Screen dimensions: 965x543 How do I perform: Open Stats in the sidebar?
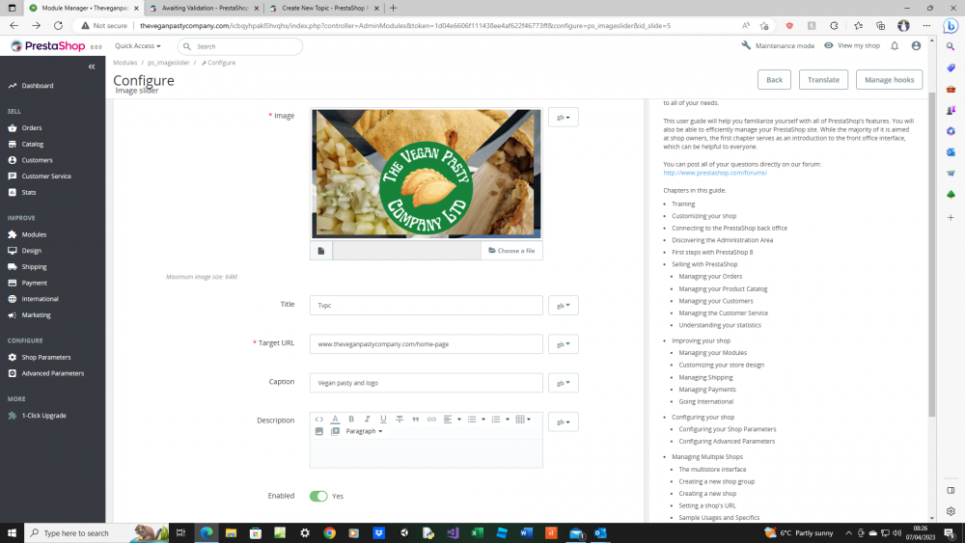click(x=29, y=193)
